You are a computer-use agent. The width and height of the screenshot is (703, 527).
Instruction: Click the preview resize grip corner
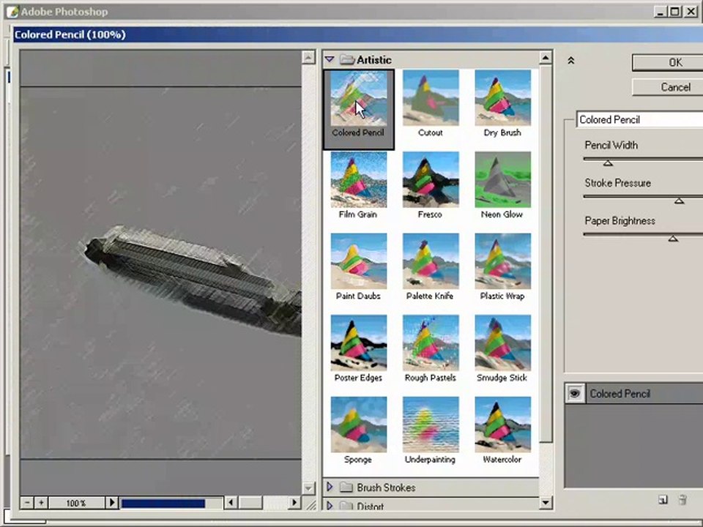310,504
